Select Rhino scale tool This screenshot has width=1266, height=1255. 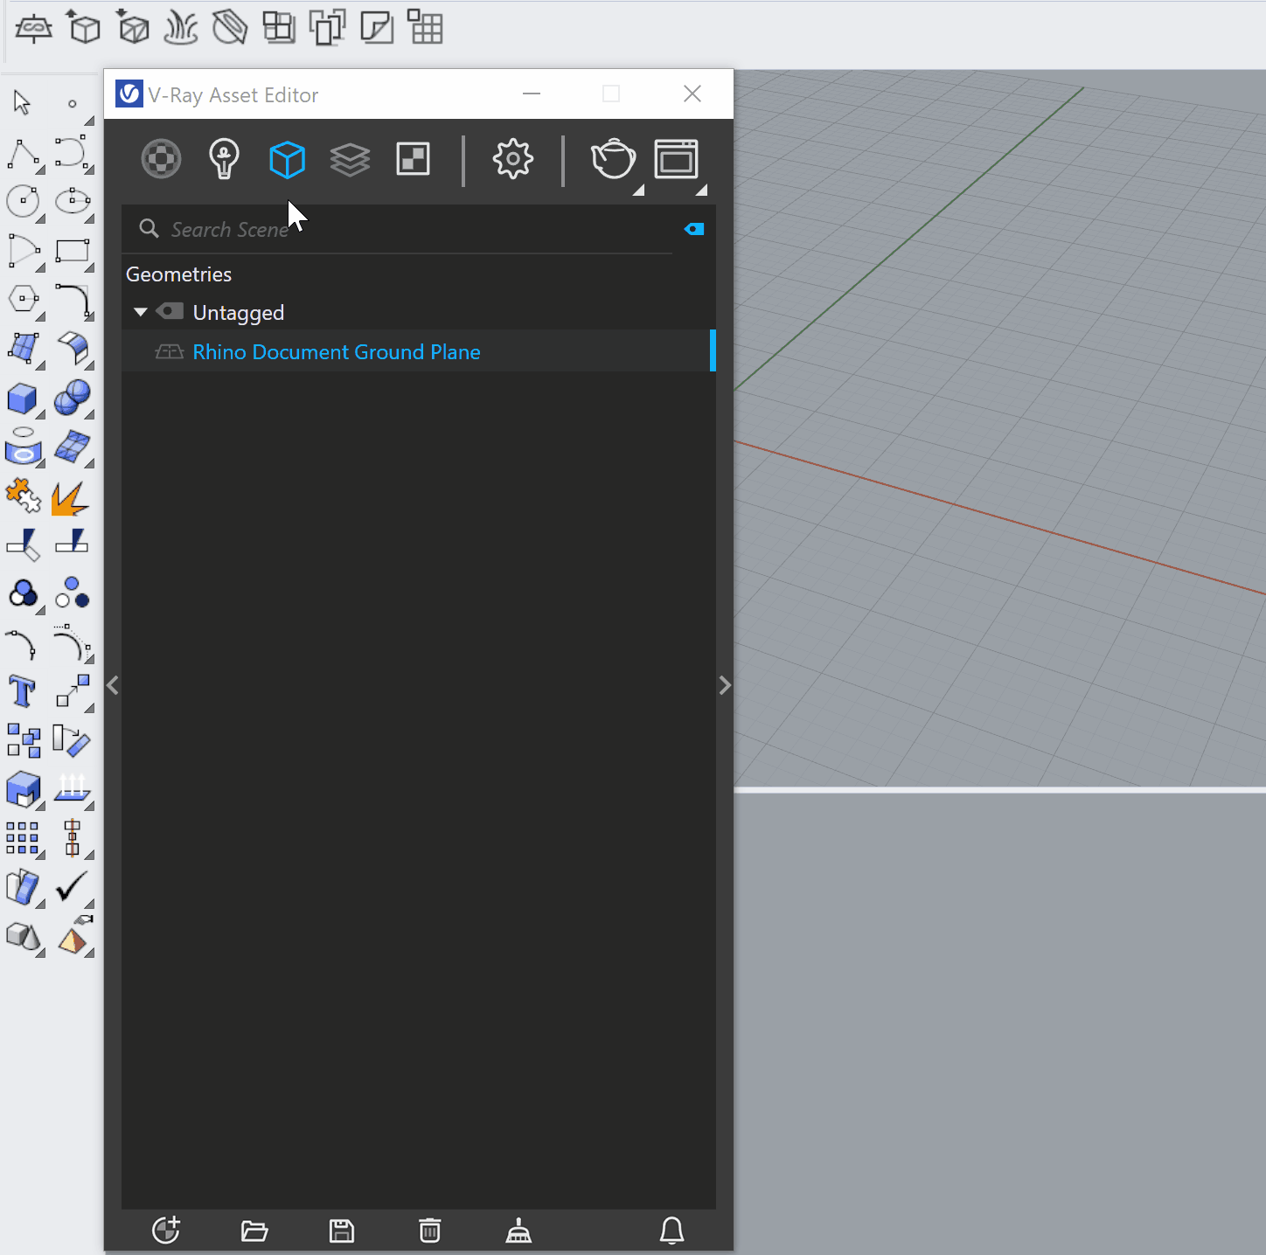73,692
